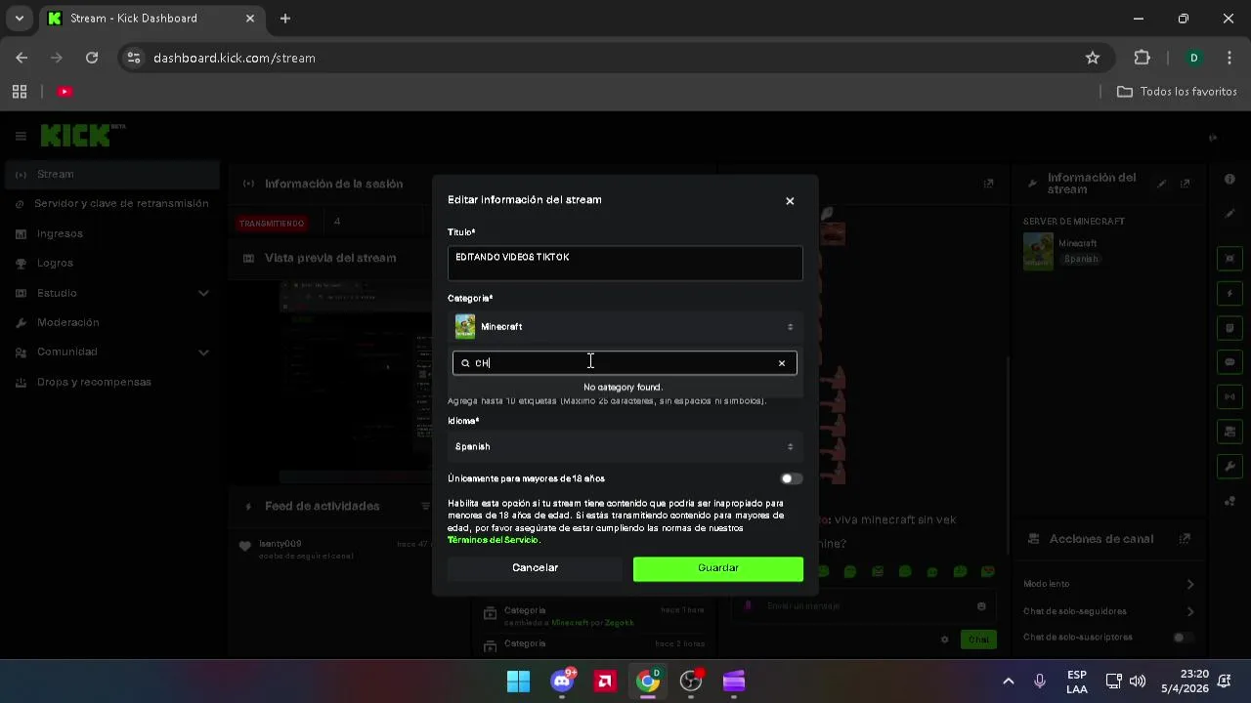
Task: Reload the dashboard page
Action: pyautogui.click(x=92, y=58)
